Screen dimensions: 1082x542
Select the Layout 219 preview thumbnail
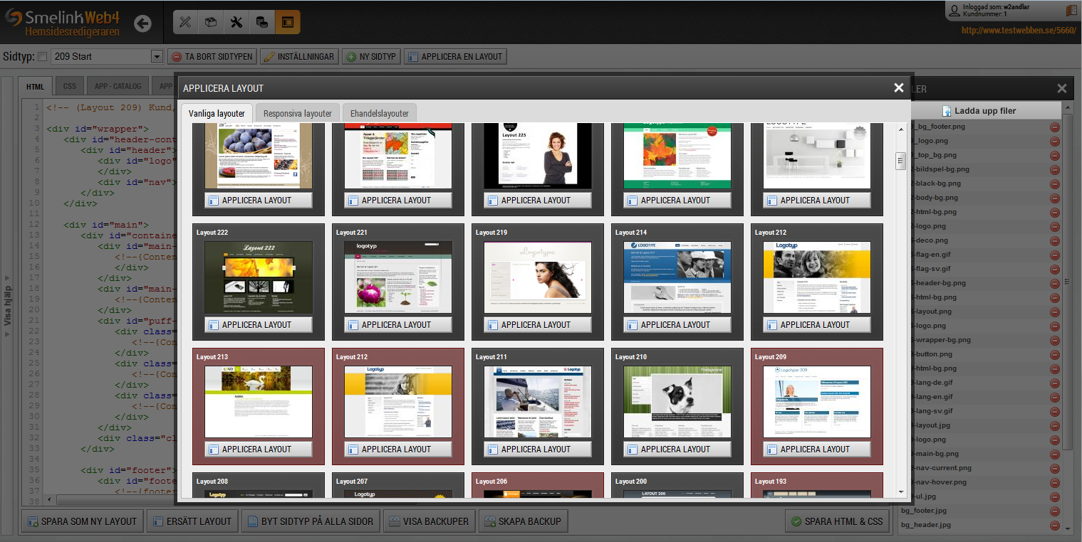pyautogui.click(x=537, y=277)
